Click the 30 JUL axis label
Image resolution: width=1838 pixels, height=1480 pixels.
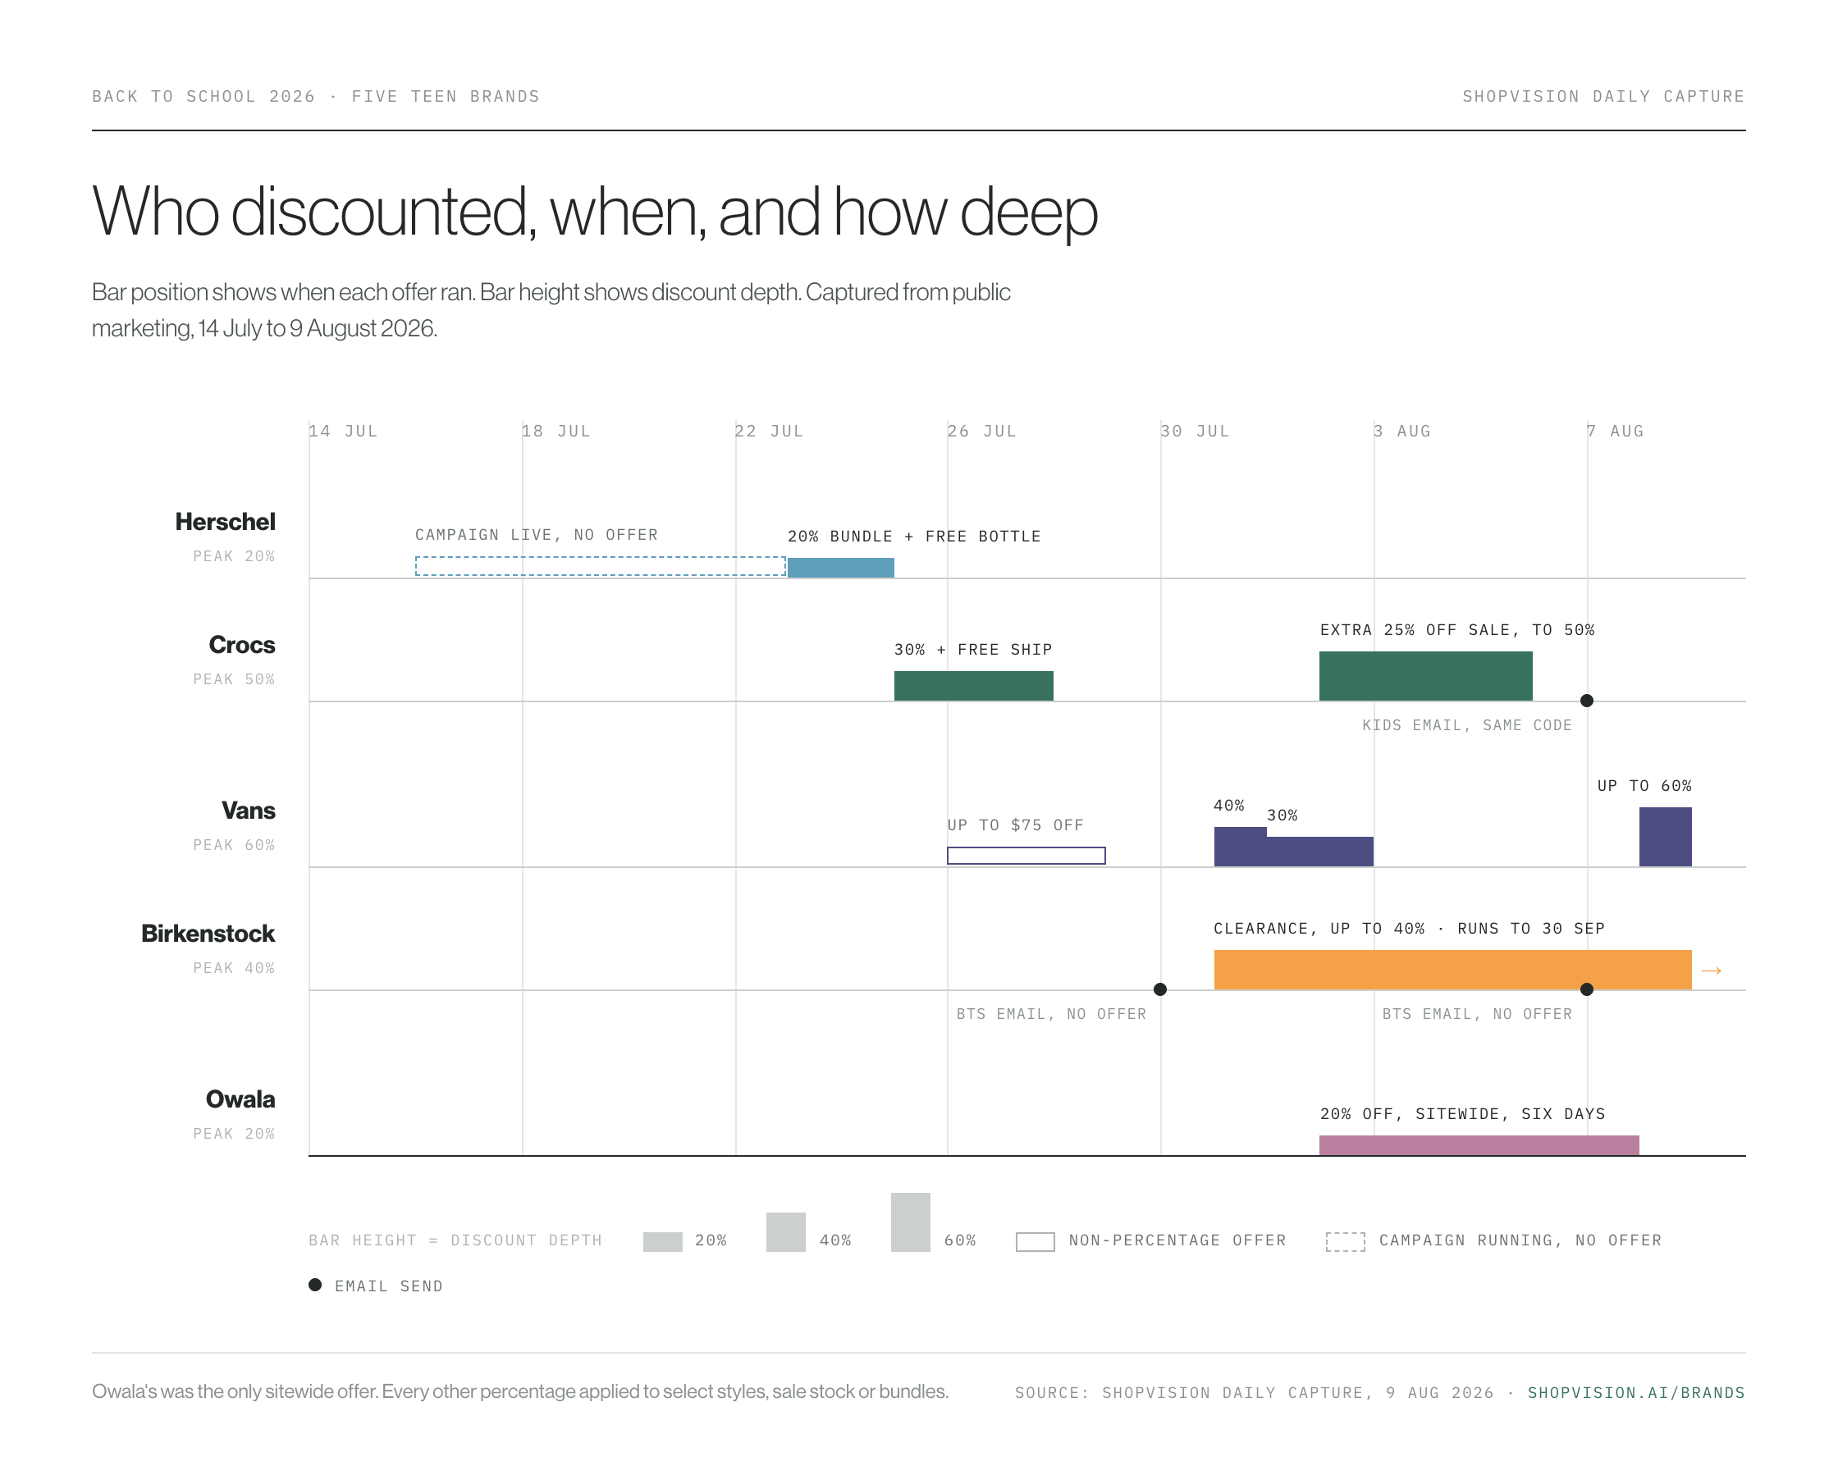(x=1196, y=432)
